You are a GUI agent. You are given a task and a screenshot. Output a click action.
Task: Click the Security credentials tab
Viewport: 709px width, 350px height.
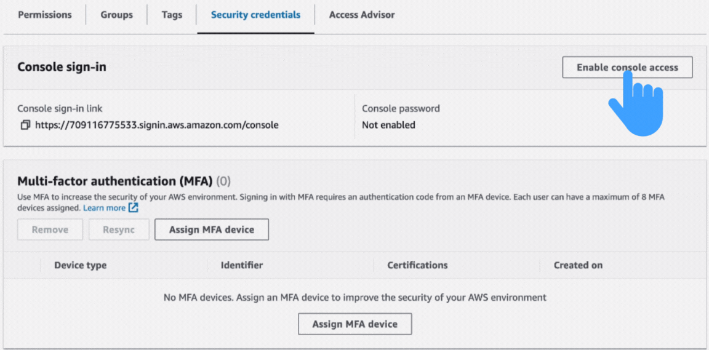(255, 15)
